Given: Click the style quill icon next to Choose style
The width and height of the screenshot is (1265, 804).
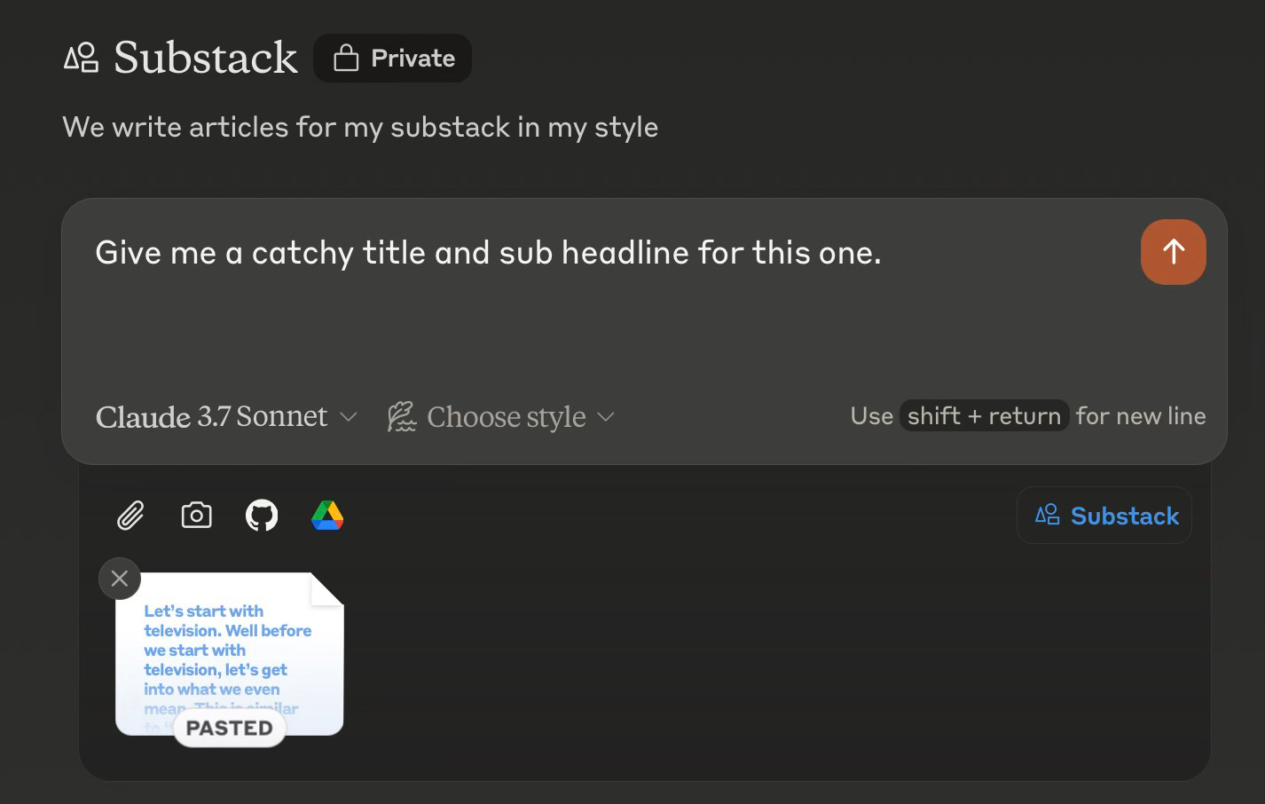Looking at the screenshot, I should [x=401, y=416].
